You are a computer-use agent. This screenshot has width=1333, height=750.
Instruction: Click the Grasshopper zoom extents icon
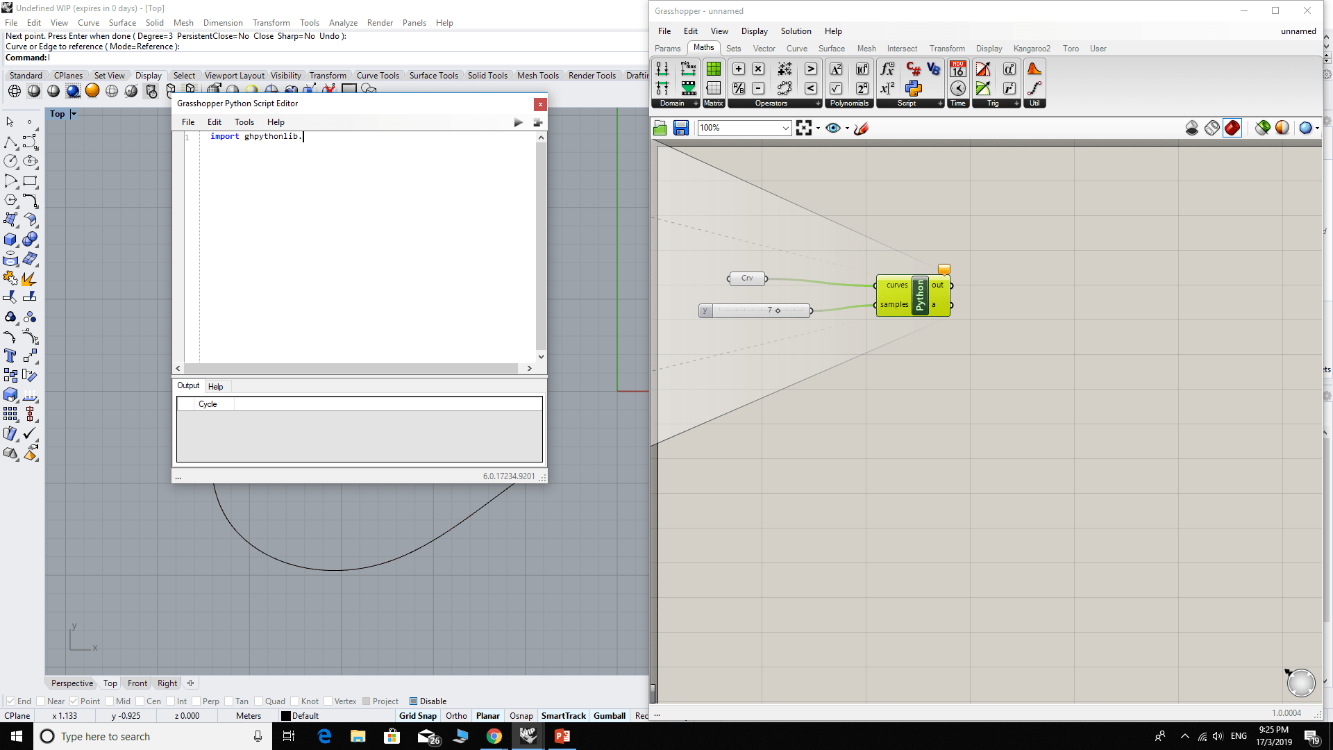pyautogui.click(x=804, y=128)
